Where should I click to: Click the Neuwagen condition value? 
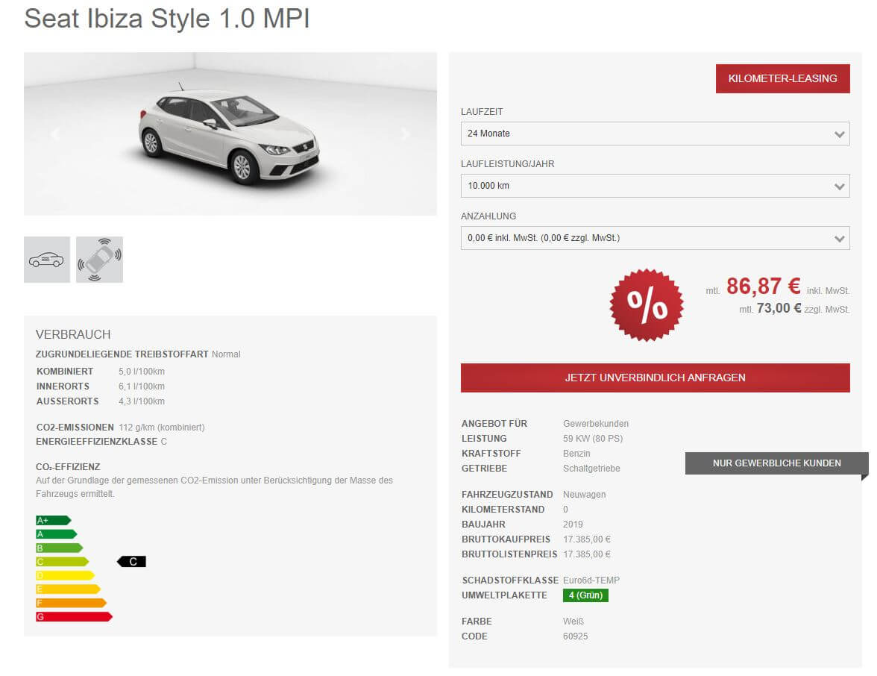585,495
